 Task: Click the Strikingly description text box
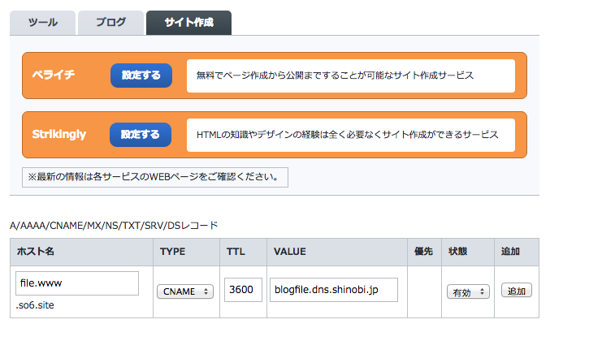350,135
